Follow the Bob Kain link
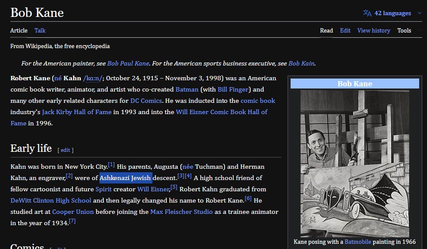Image resolution: width=427 pixels, height=249 pixels. [x=301, y=63]
